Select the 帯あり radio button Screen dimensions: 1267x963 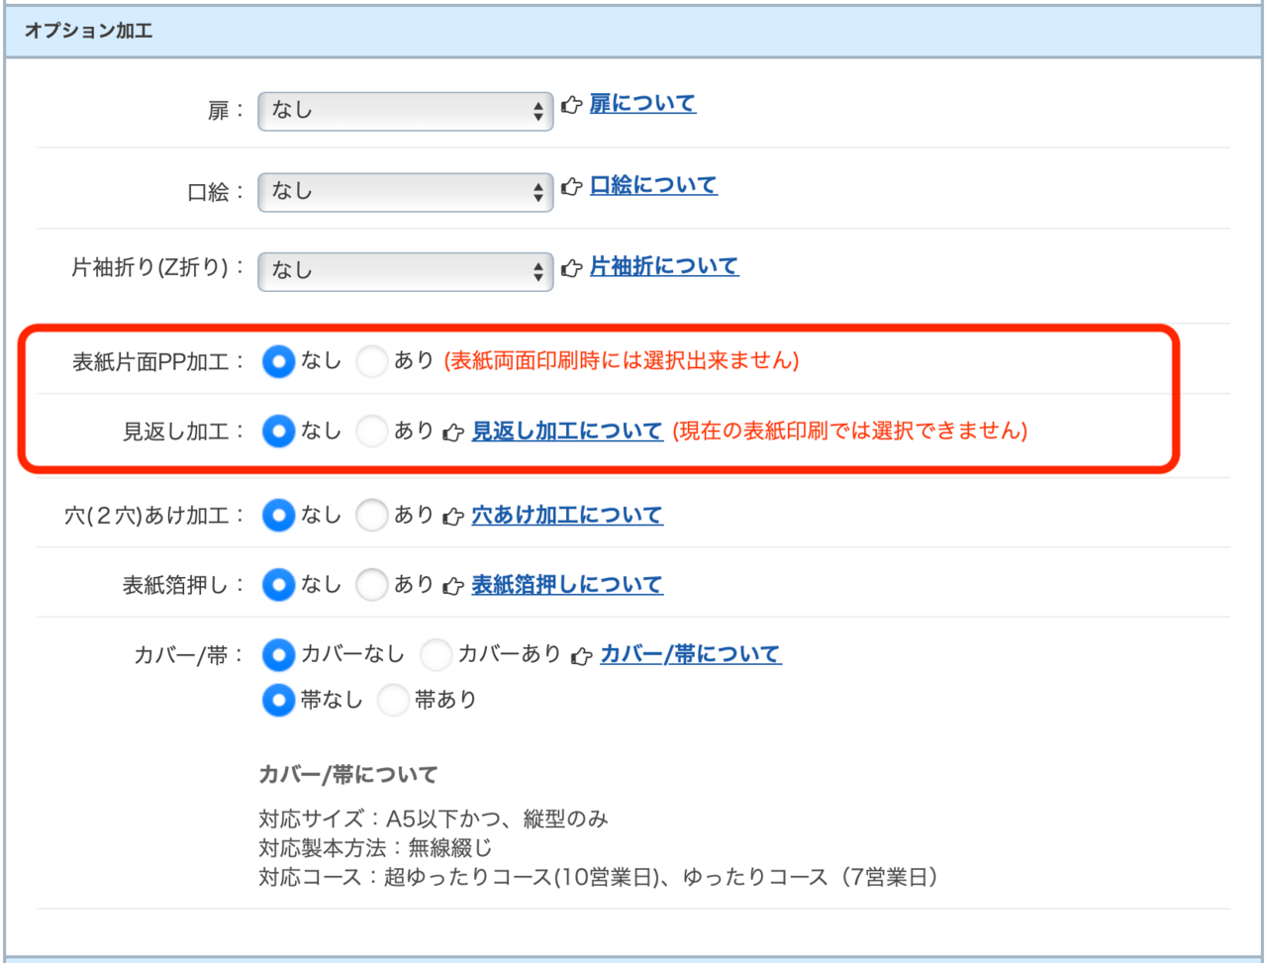(x=393, y=701)
